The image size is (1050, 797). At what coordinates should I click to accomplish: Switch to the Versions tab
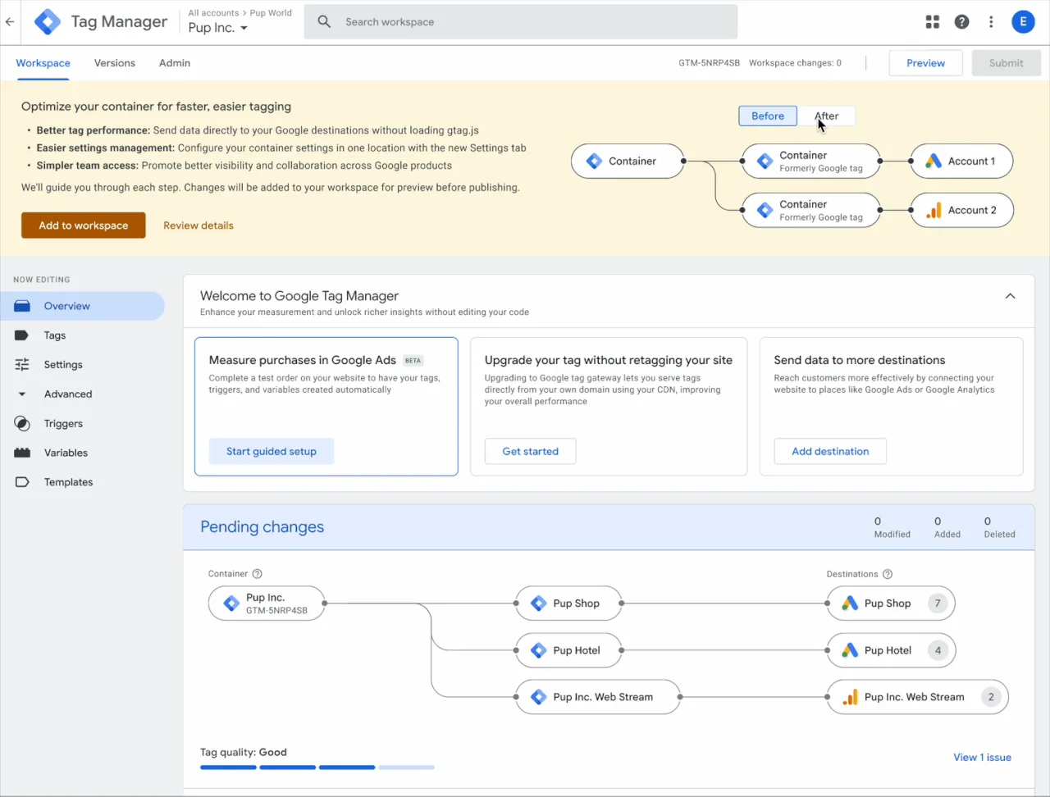point(115,63)
